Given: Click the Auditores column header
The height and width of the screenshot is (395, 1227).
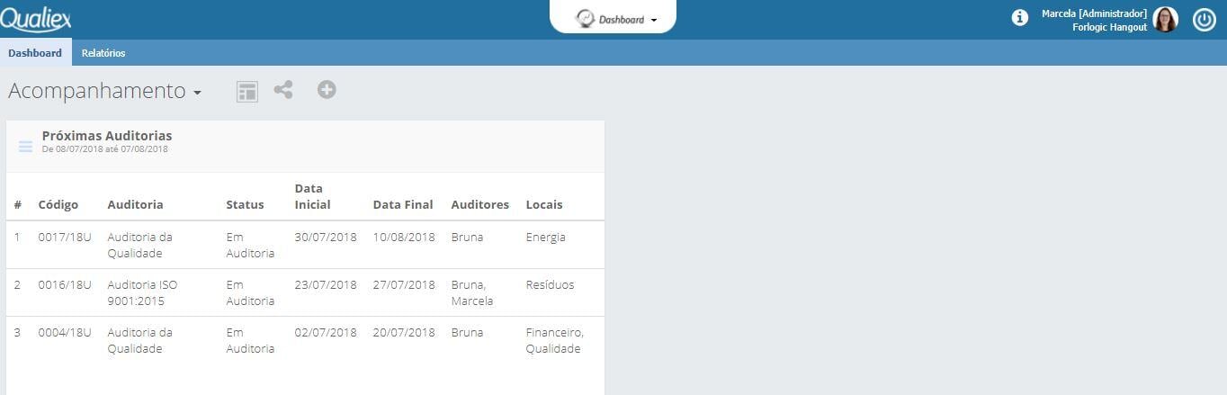Looking at the screenshot, I should click(x=479, y=204).
